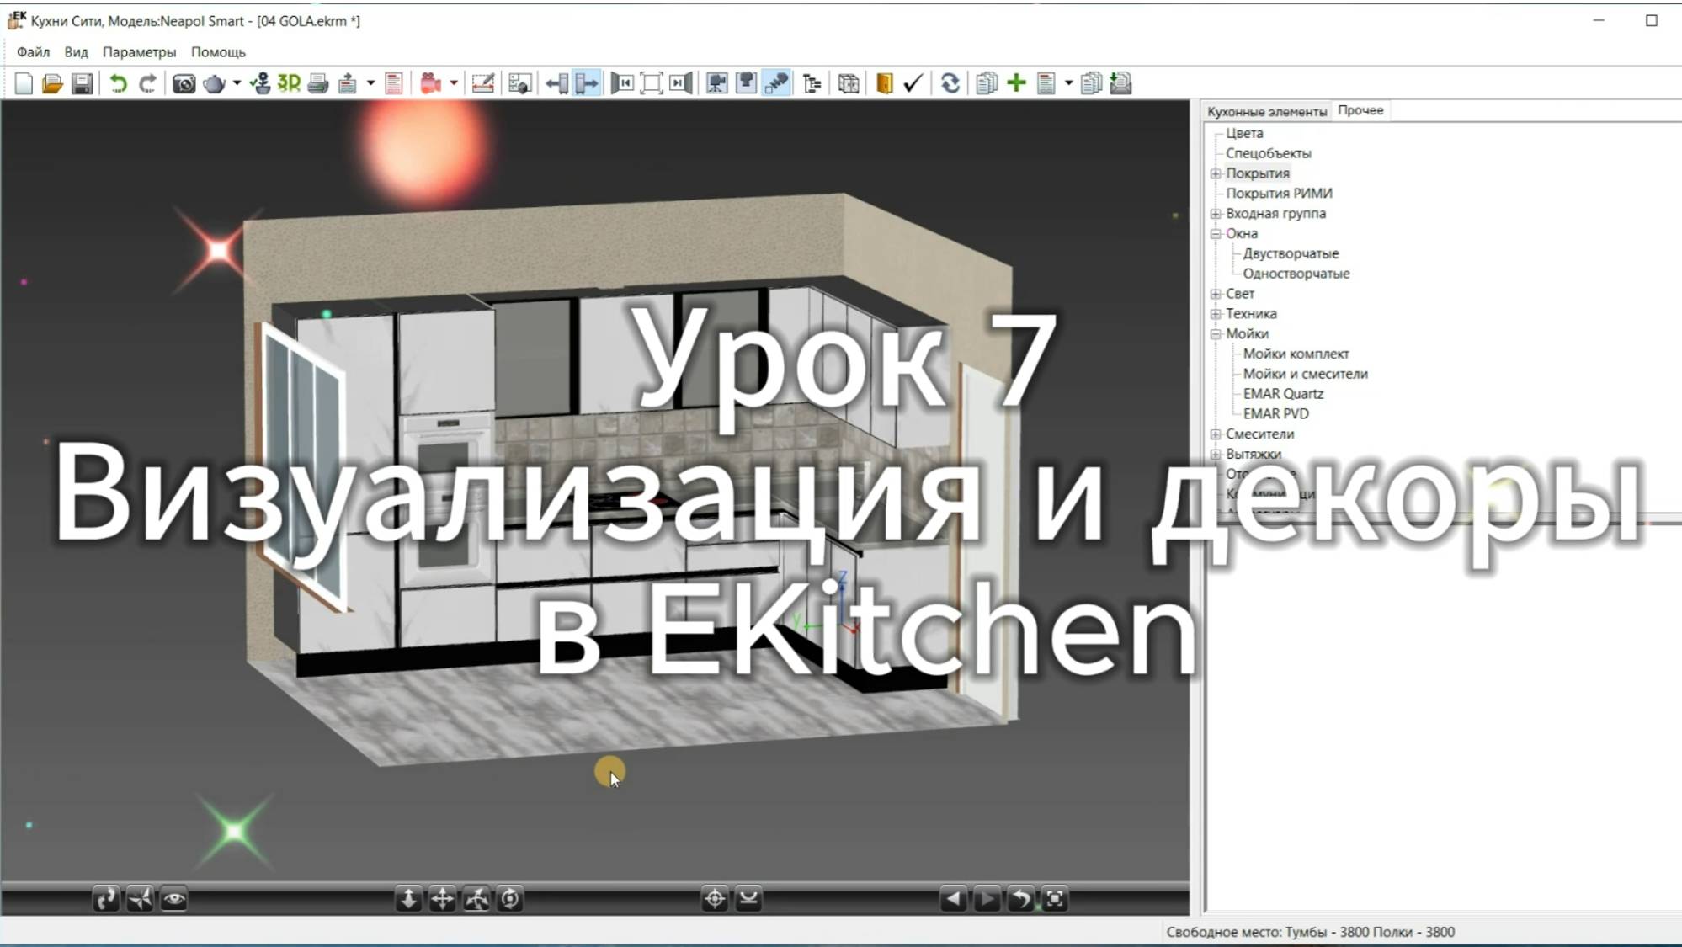Select EMAR Quartz under Мойки
Viewport: 1682px width, 947px height.
(1284, 393)
